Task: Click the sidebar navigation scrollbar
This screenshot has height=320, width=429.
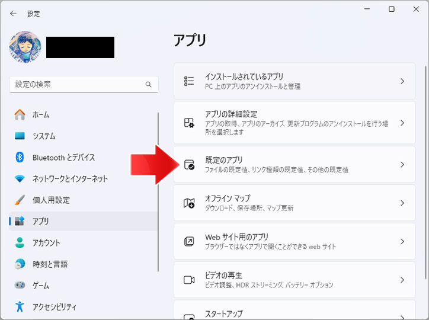Action: point(158,192)
